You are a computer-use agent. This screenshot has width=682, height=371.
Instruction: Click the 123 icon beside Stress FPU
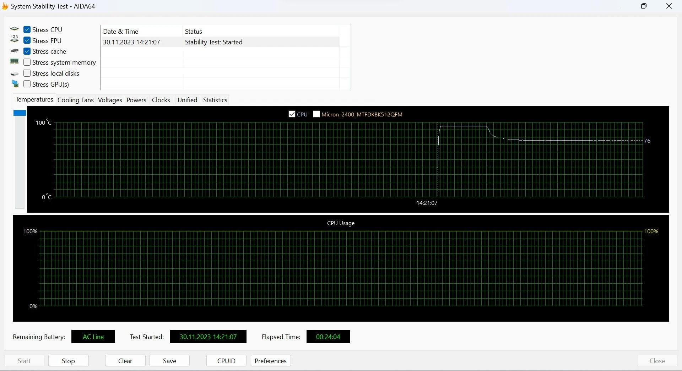[14, 39]
